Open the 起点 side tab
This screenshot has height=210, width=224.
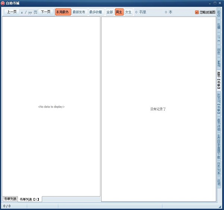219,13
